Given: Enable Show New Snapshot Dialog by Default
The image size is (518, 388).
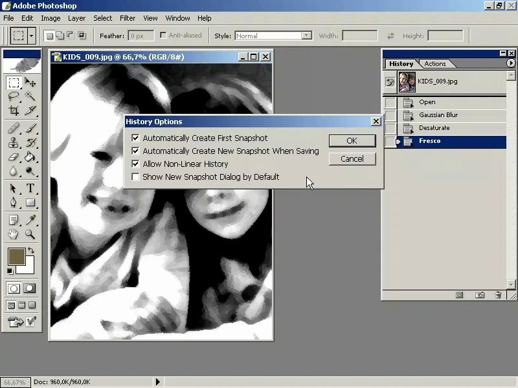Looking at the screenshot, I should (135, 177).
